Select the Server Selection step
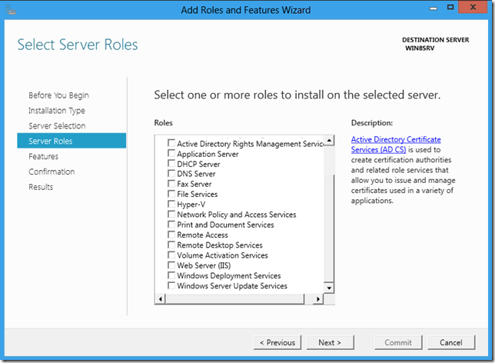This screenshot has width=495, height=363. pyautogui.click(x=57, y=125)
